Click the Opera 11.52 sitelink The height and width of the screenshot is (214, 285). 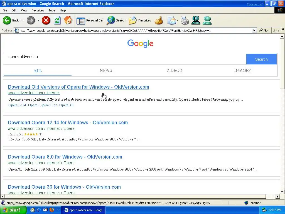(48, 105)
